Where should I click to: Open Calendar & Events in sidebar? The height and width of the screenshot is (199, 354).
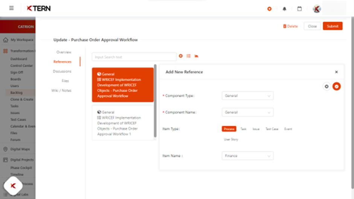coord(23,126)
